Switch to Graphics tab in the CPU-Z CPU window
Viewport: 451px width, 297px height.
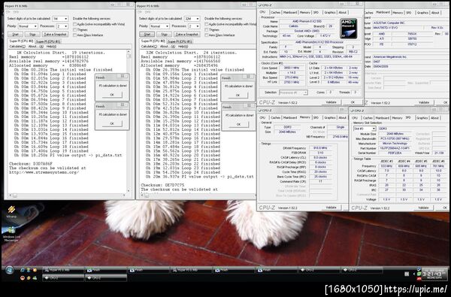(x=330, y=12)
